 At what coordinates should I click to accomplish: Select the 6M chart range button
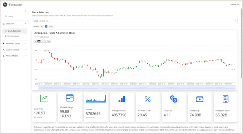pos(39,41)
